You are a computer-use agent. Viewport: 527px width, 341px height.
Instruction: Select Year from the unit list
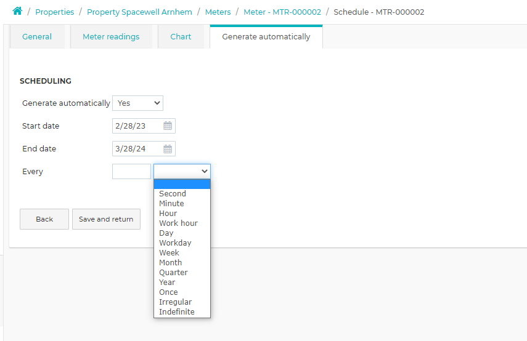(x=182, y=283)
